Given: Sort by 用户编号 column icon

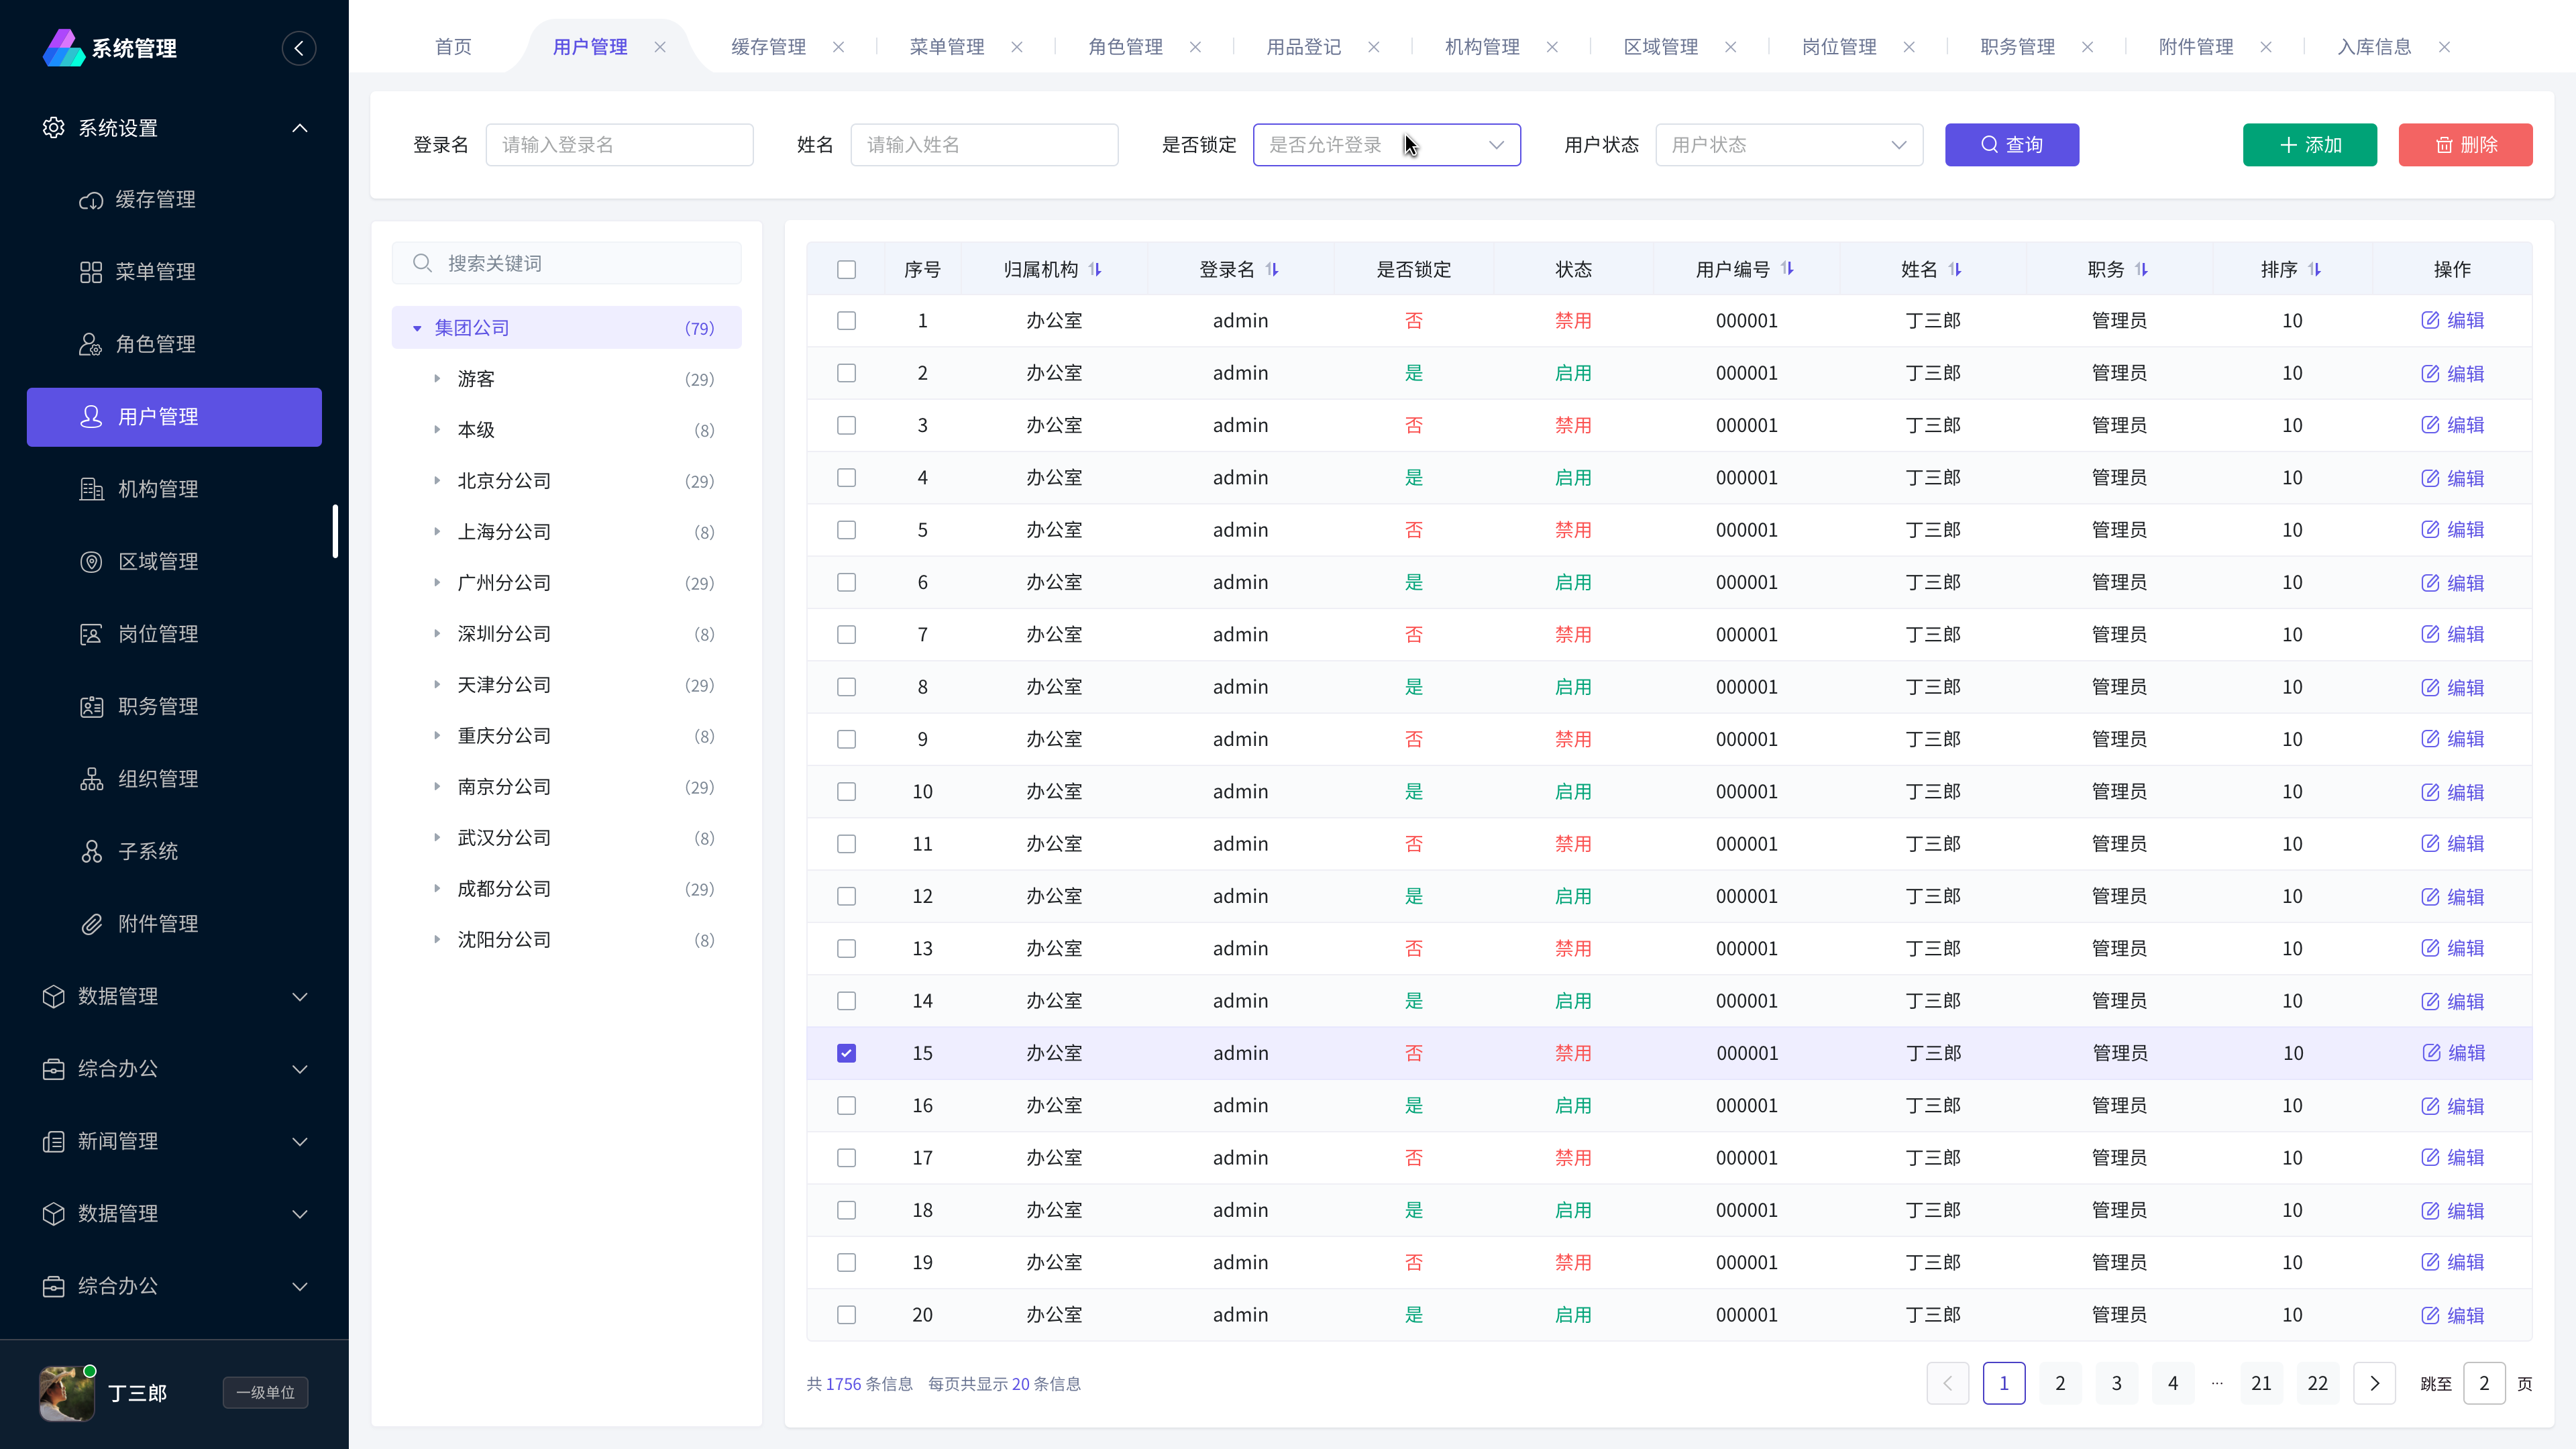Looking at the screenshot, I should [1787, 269].
